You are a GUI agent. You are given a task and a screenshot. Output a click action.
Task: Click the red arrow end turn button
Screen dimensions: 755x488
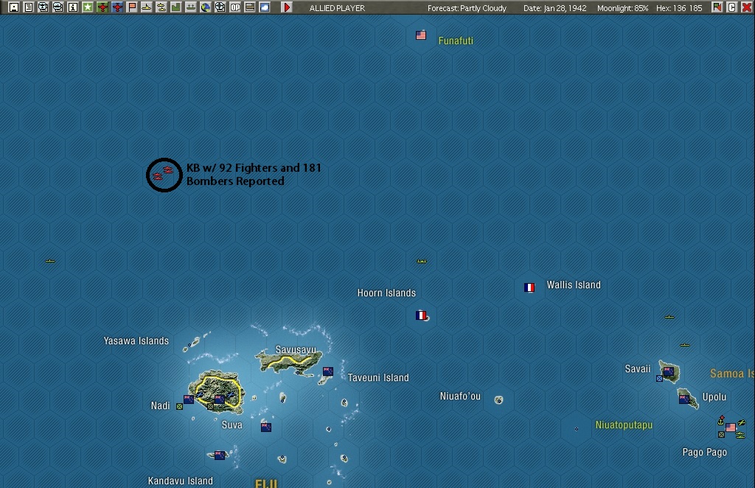coord(287,7)
